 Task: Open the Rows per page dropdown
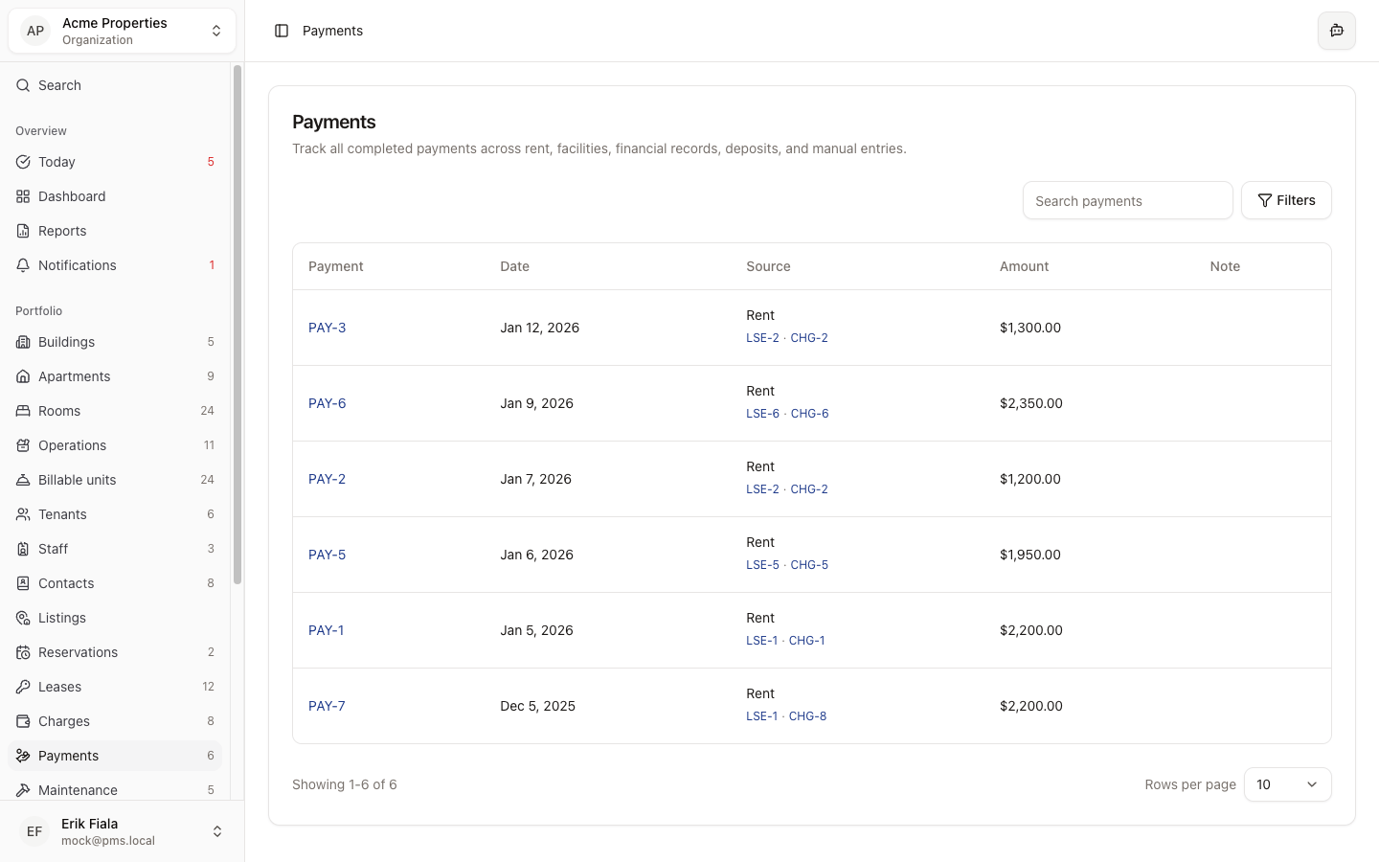coord(1287,784)
